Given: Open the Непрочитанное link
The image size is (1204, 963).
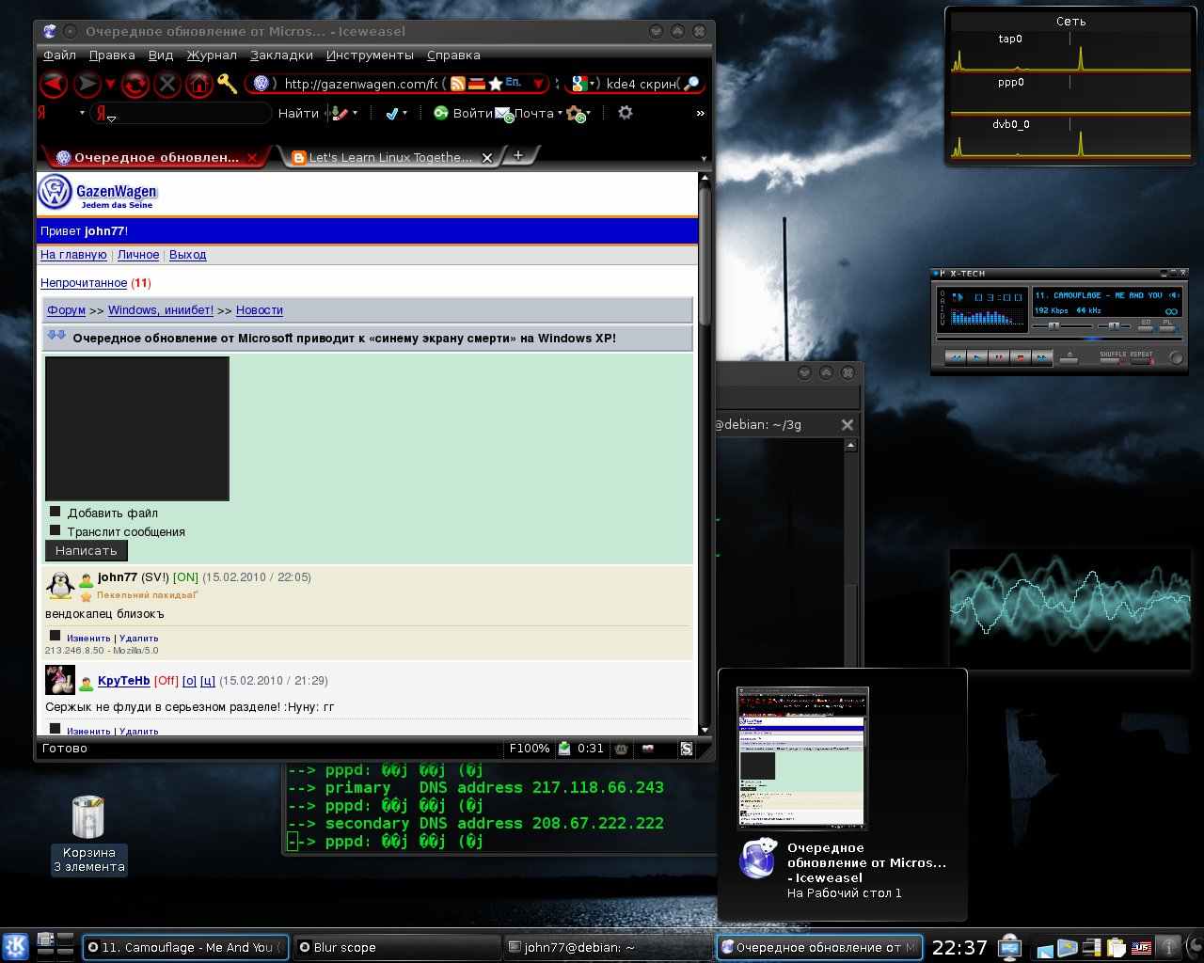Looking at the screenshot, I should pos(84,283).
